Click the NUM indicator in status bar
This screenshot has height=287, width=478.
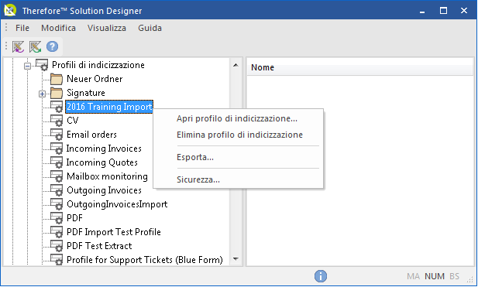(x=435, y=276)
